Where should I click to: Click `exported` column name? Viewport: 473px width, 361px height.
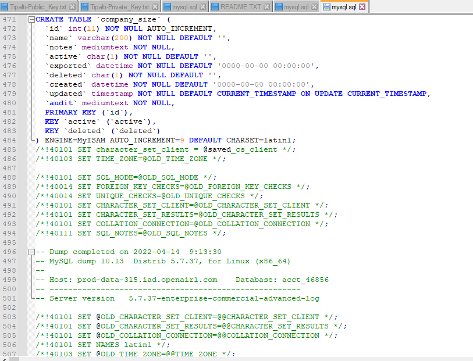point(68,66)
